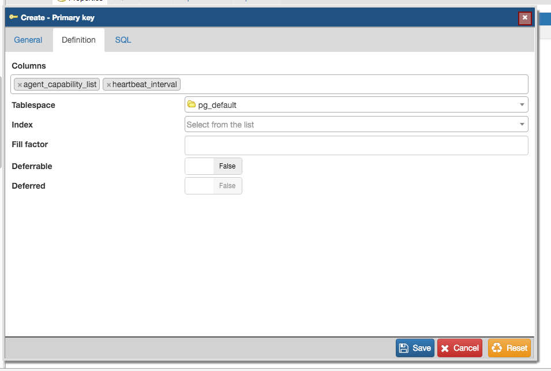This screenshot has height=371, width=551.
Task: Click into the Fill factor field
Action: [356, 145]
